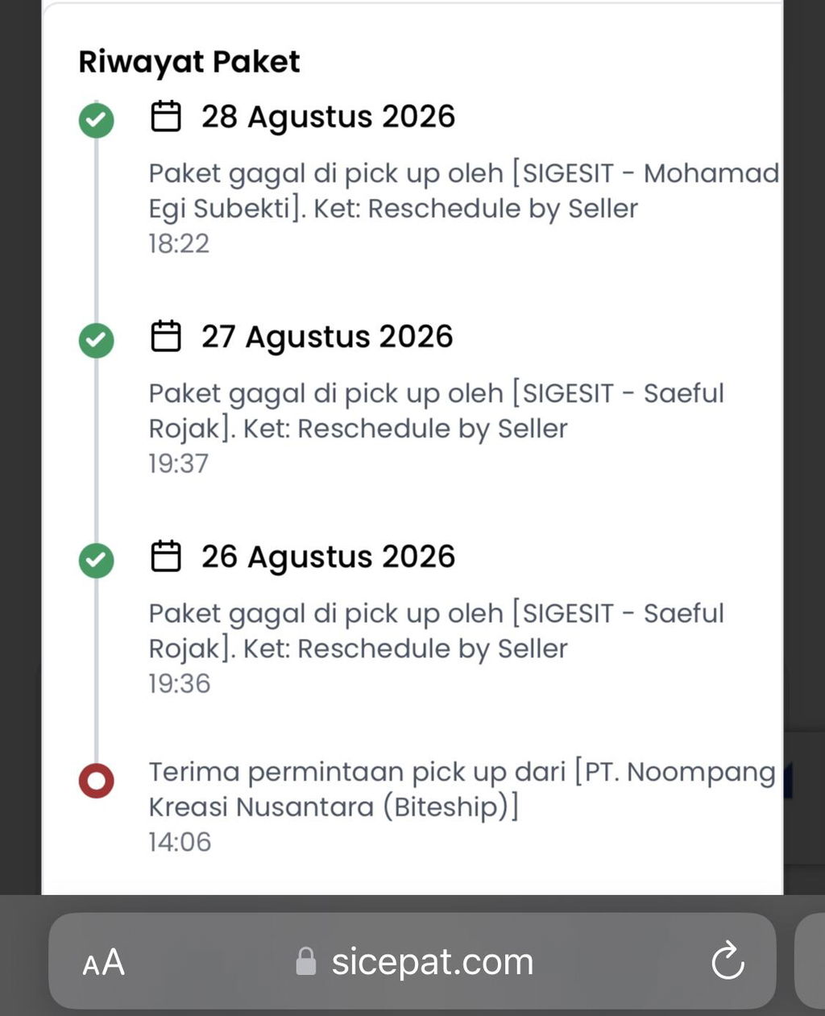Select the red circle pickup request marker
This screenshot has height=1016, width=825.
(96, 780)
